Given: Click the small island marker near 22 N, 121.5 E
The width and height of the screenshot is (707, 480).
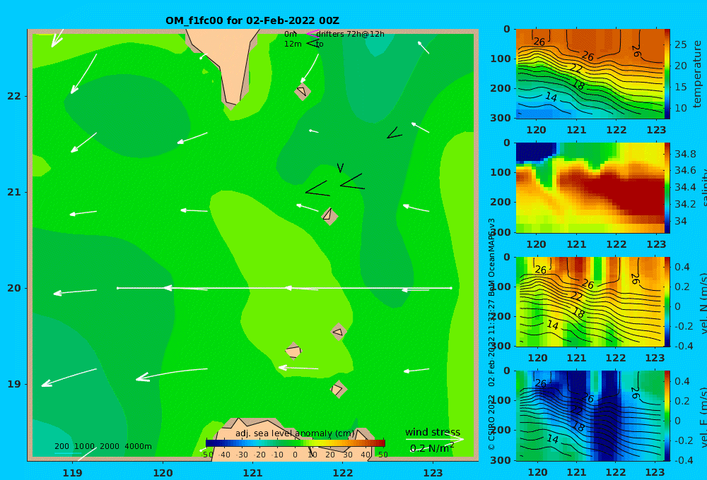Looking at the screenshot, I should (x=302, y=92).
